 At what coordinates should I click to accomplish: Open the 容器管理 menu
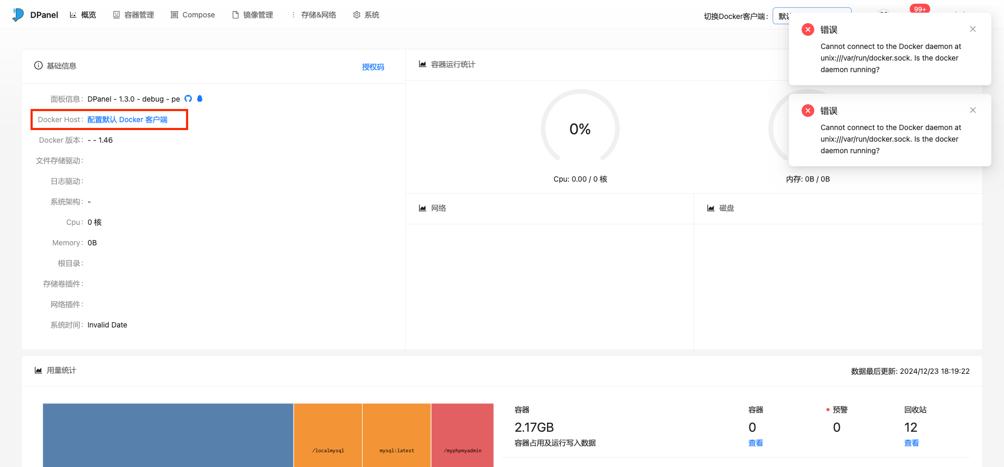point(133,15)
